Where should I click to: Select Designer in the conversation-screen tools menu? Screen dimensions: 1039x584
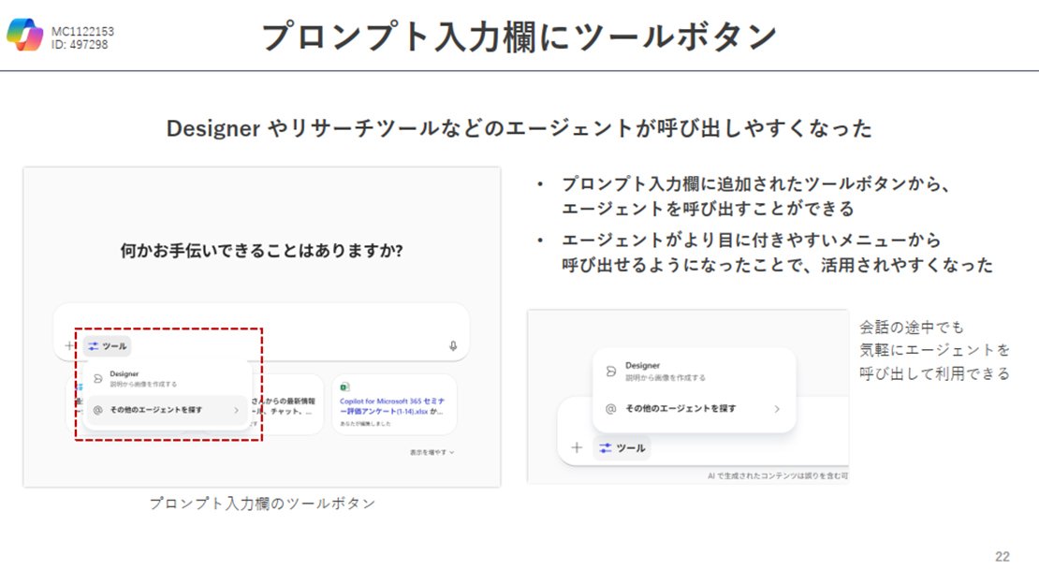point(694,372)
